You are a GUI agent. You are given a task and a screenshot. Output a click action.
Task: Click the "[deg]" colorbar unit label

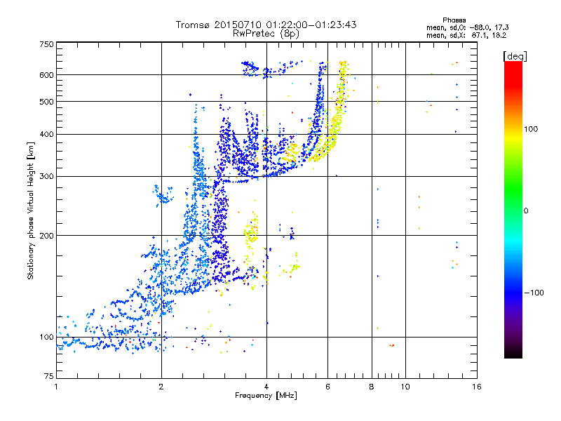coord(515,56)
